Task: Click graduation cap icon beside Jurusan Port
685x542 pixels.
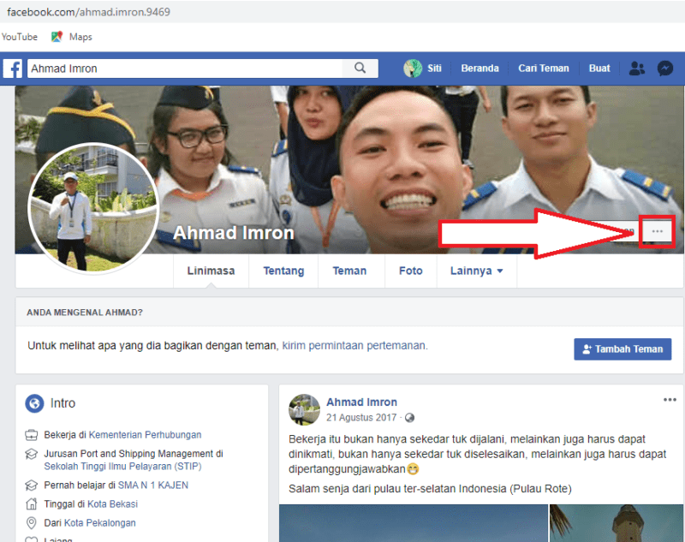Action: click(31, 454)
